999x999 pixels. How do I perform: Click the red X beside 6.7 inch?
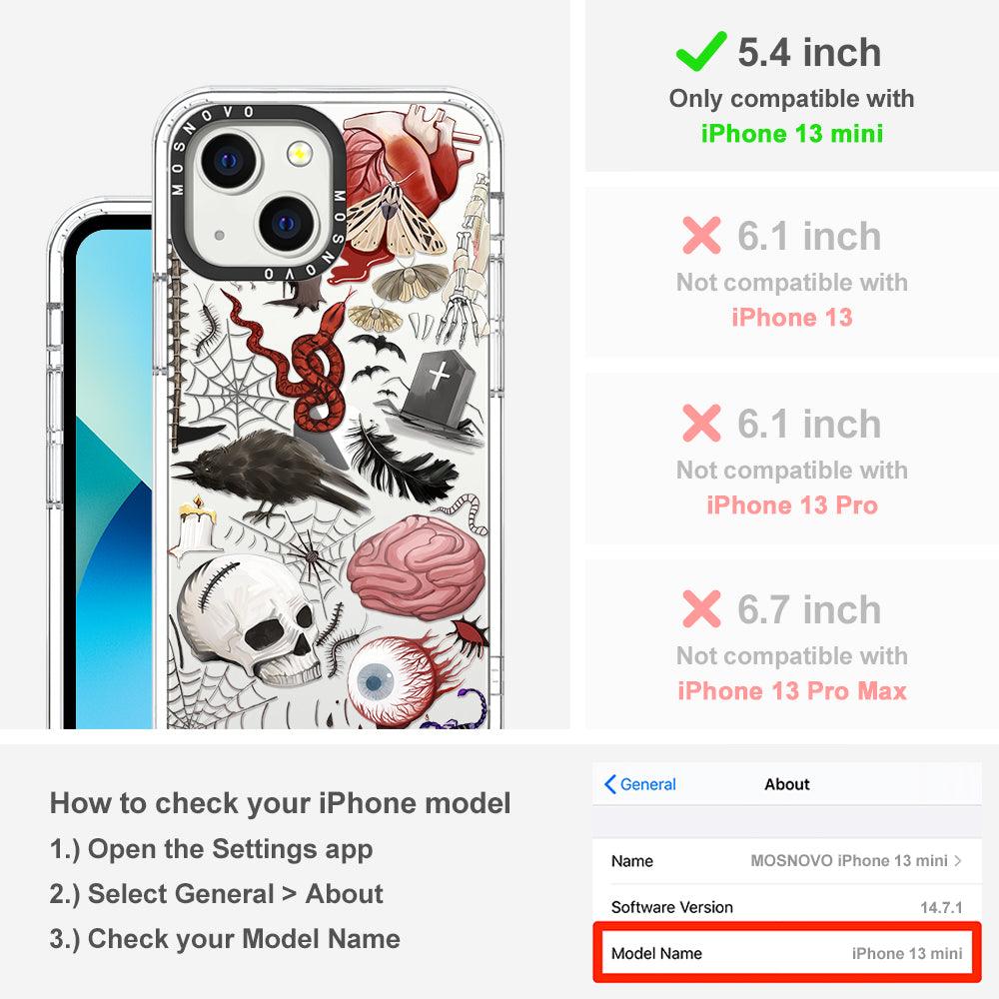[701, 609]
